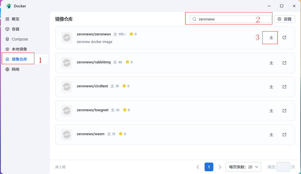301x174 pixels.
Task: Click the zeronews/rabbitmq repository thumbnail
Action: (67, 63)
